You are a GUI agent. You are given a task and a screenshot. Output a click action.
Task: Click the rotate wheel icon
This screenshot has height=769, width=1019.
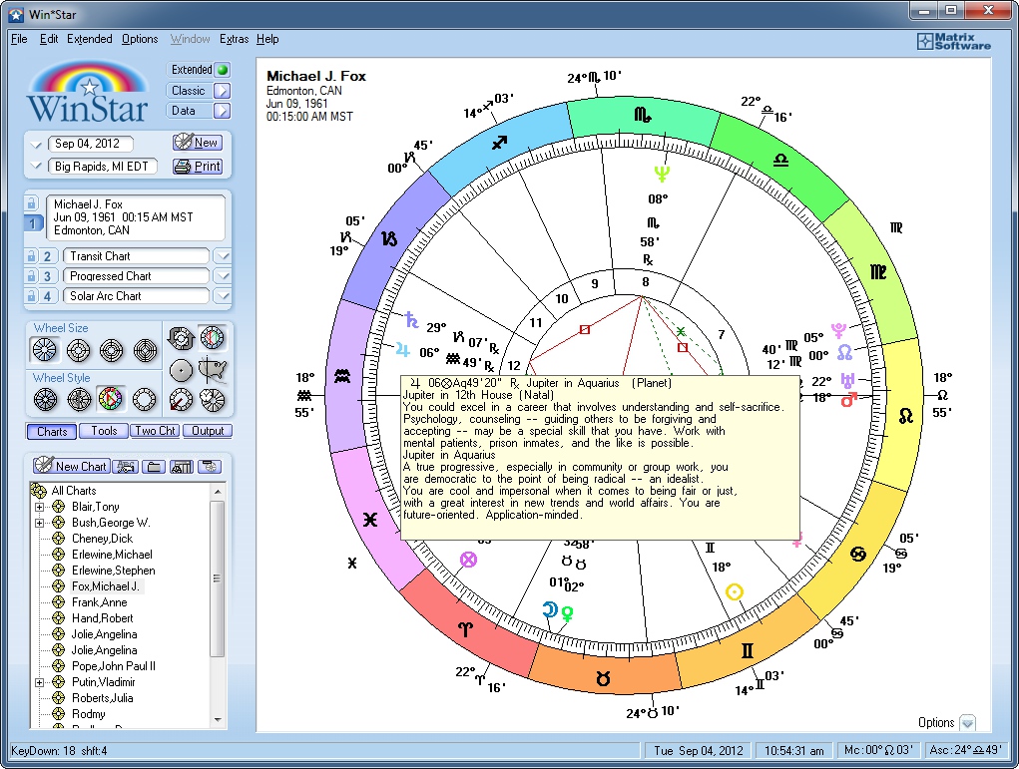pos(181,338)
